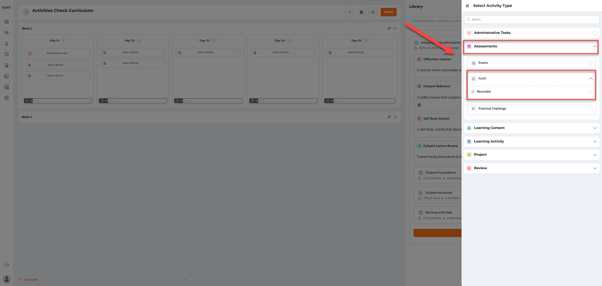Select the Practical Challenge radio button
The image size is (602, 286).
pyautogui.click(x=590, y=109)
